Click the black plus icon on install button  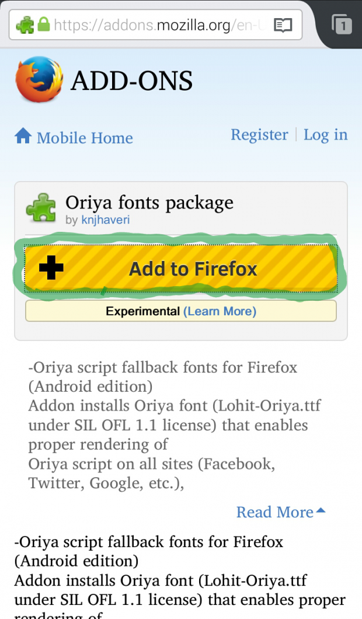tap(51, 268)
